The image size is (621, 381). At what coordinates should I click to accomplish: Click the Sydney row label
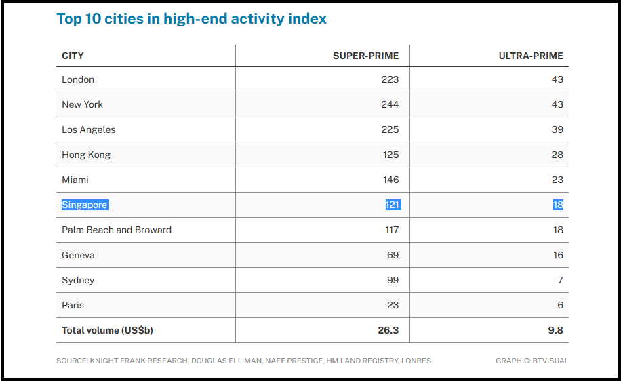[78, 280]
